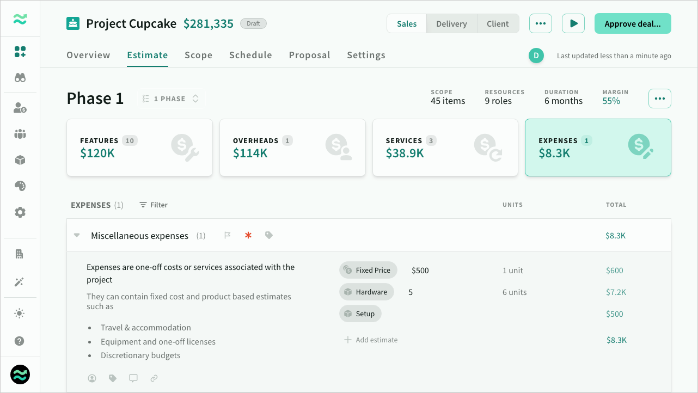This screenshot has height=393, width=698.
Task: Click the 3D box icon in sidebar
Action: point(20,160)
